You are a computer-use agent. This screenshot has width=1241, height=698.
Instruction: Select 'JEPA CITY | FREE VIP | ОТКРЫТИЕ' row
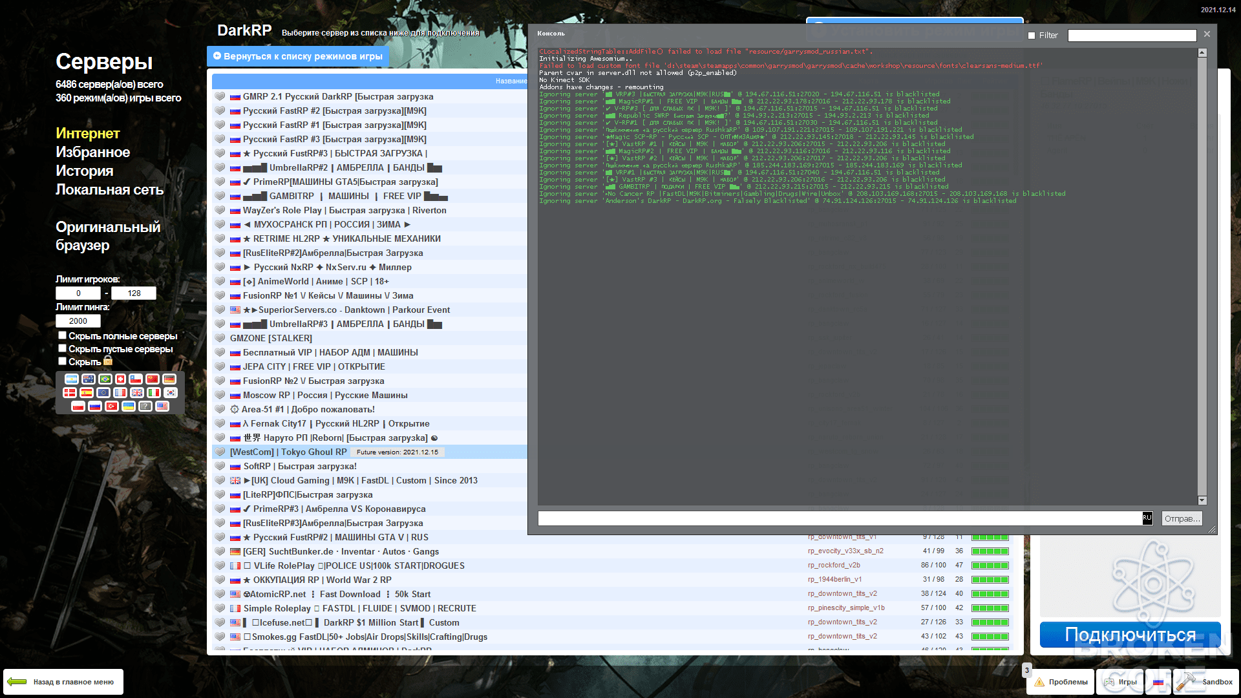tap(370, 366)
